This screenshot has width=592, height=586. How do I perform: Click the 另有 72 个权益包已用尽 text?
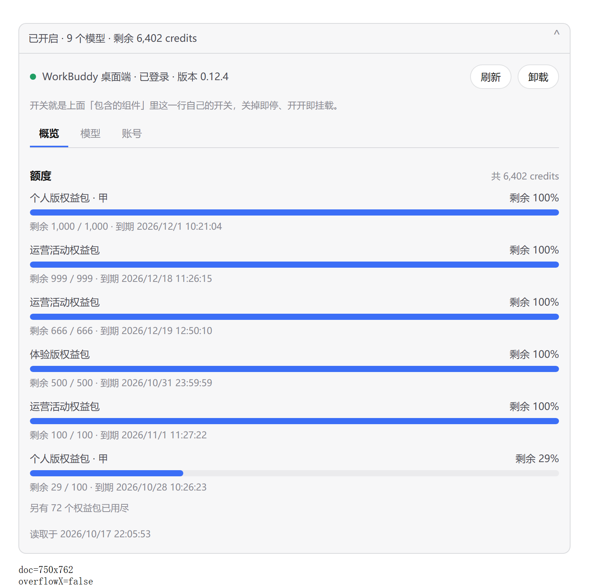(x=79, y=508)
